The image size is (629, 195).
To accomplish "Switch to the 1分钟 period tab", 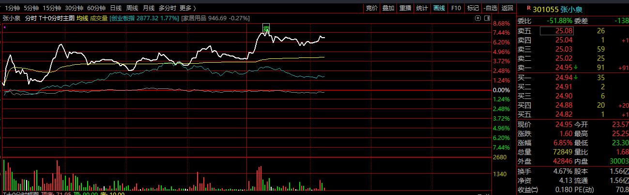I will 12,8.
